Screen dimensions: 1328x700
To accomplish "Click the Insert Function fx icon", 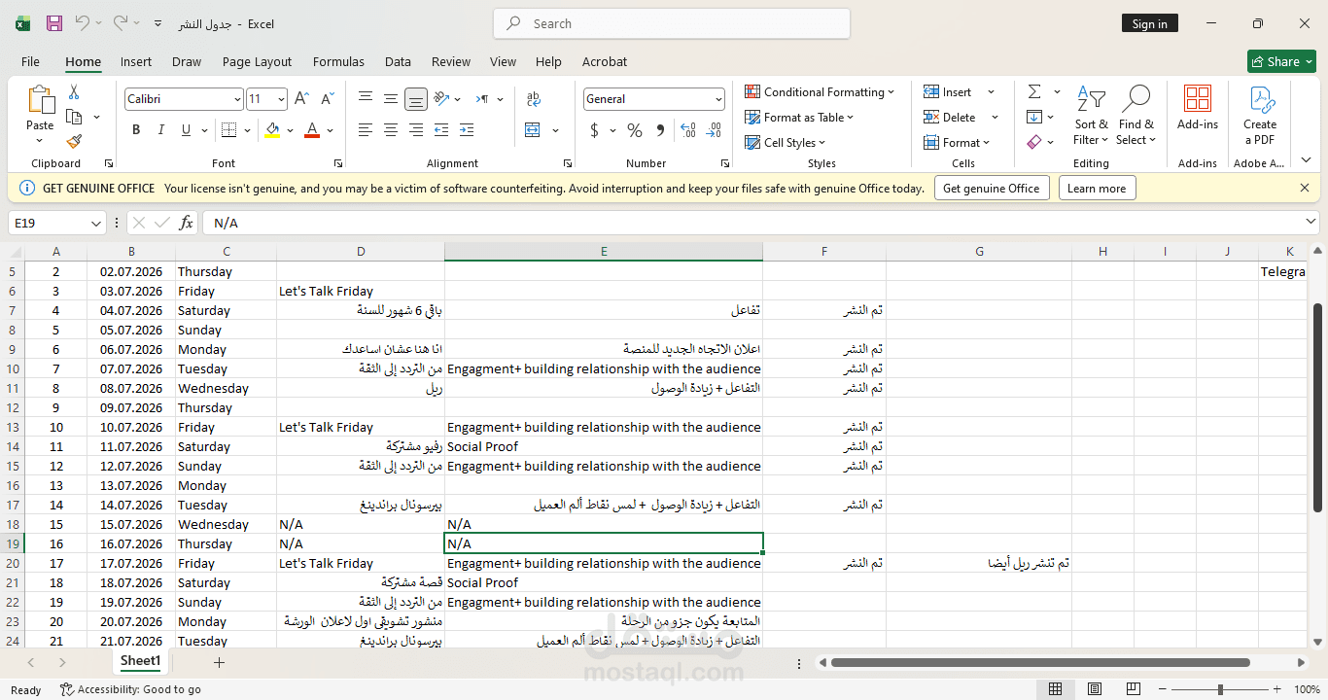I will tap(187, 223).
